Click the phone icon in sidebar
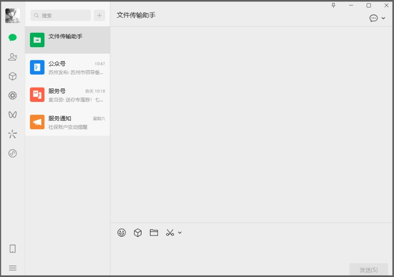 click(x=12, y=249)
